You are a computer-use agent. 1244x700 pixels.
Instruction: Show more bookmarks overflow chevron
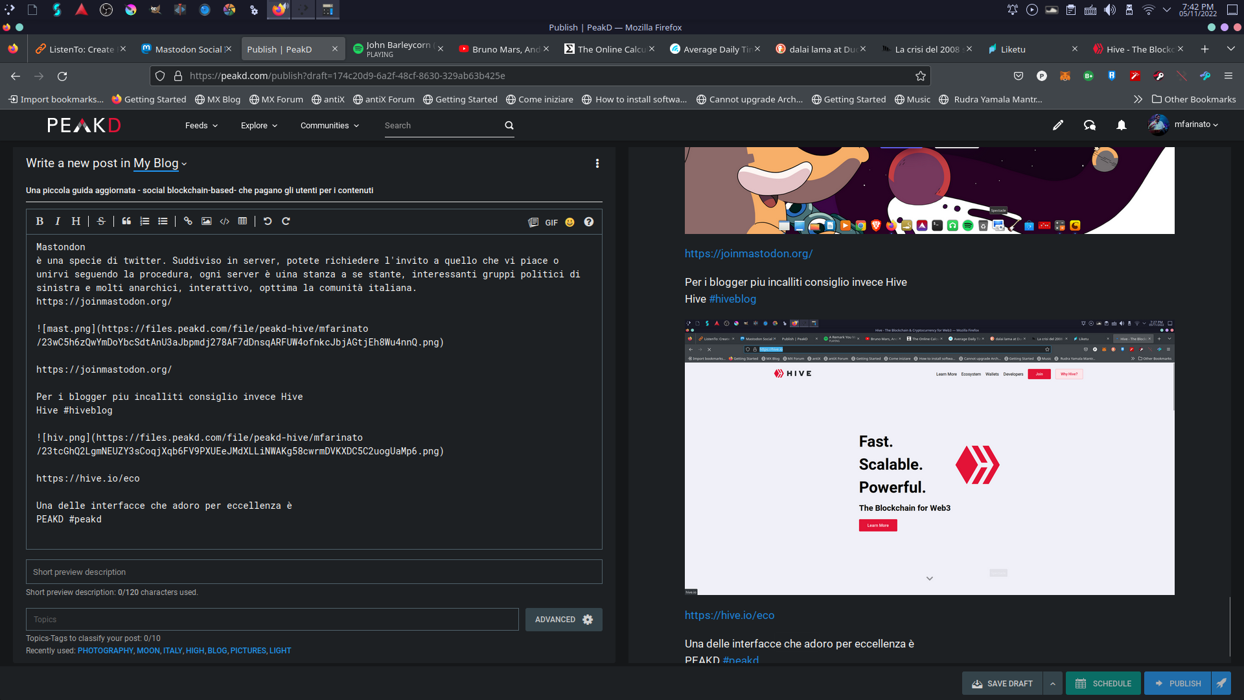1138,99
